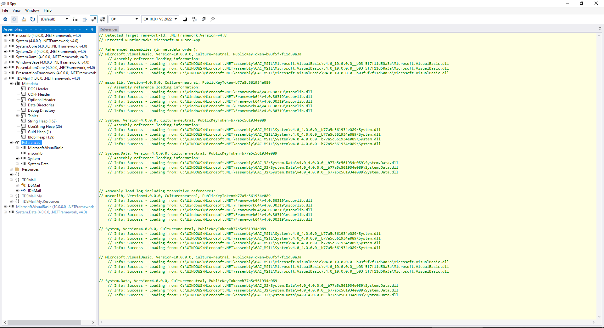Select the System.Xaml assembly row
This screenshot has height=328, width=604.
pyautogui.click(x=52, y=57)
